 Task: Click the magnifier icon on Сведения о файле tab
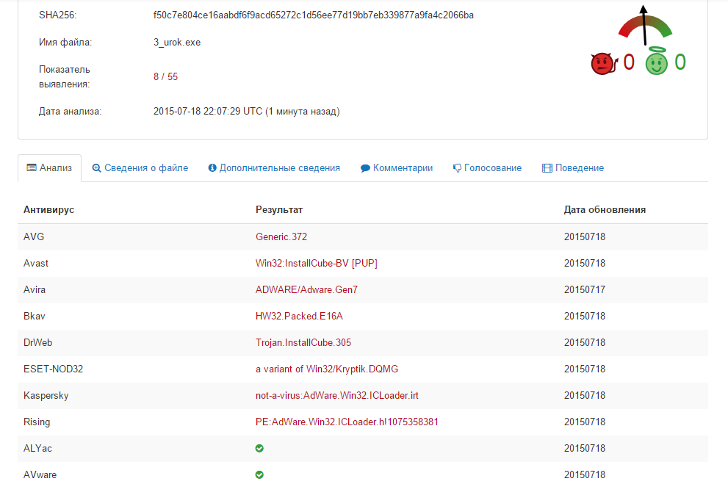[x=96, y=168]
